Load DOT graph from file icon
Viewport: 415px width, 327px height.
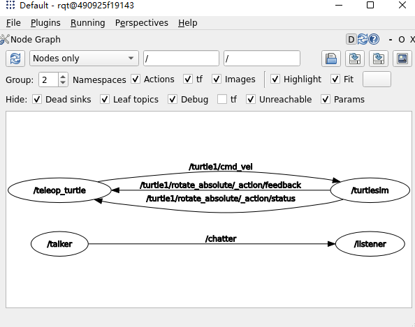click(331, 59)
